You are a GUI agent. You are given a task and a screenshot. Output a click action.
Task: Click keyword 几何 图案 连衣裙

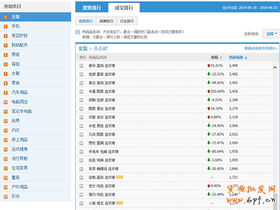pos(102,134)
